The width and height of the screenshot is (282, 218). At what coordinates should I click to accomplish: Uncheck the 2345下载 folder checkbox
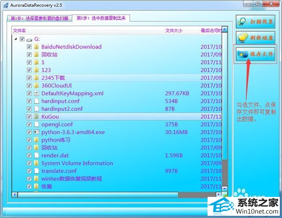coord(29,78)
